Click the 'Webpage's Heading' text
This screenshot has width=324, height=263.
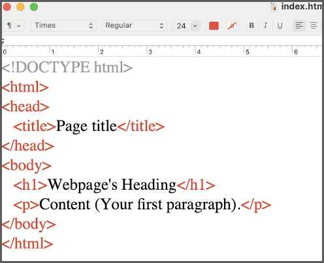click(112, 185)
